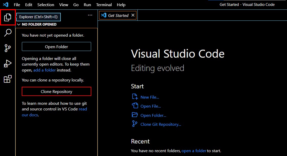Click 'You have not yet opened a folder.' text
The image size is (287, 156).
pos(53,35)
